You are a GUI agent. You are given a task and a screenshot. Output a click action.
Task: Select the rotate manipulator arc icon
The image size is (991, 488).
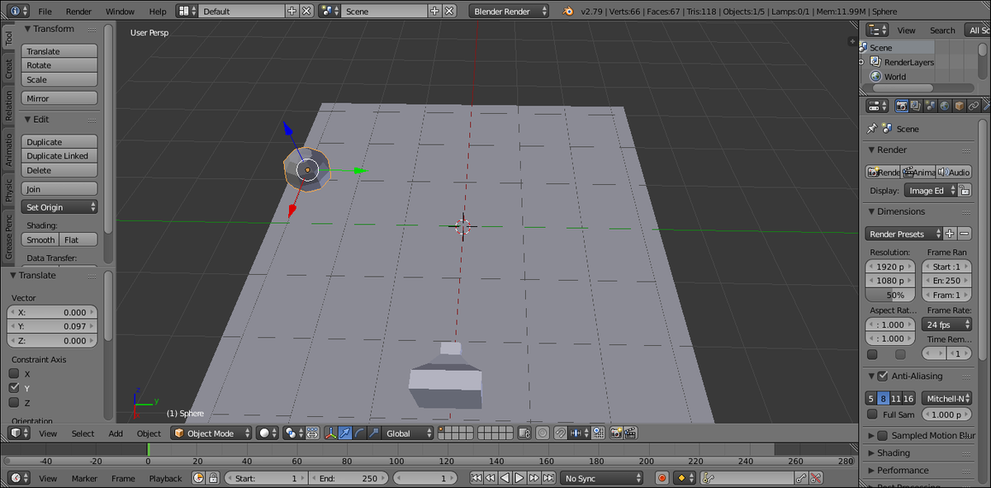coord(358,433)
